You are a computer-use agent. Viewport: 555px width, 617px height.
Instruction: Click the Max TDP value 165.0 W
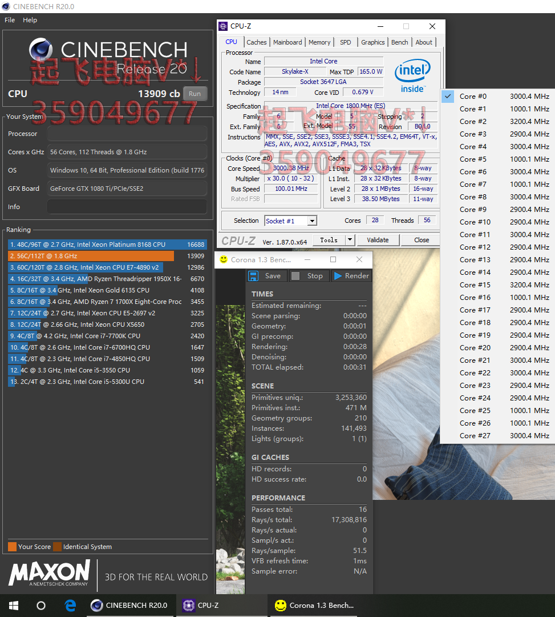tap(370, 71)
